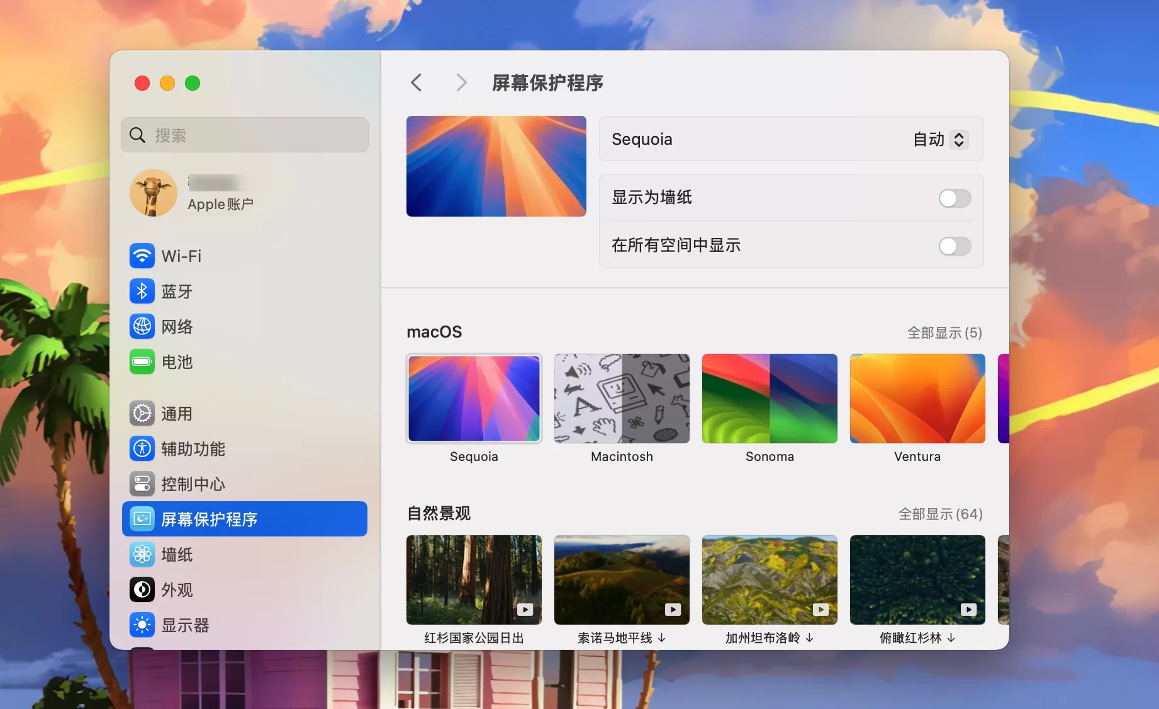Select 电池 in the sidebar
1159x709 pixels.
point(245,362)
